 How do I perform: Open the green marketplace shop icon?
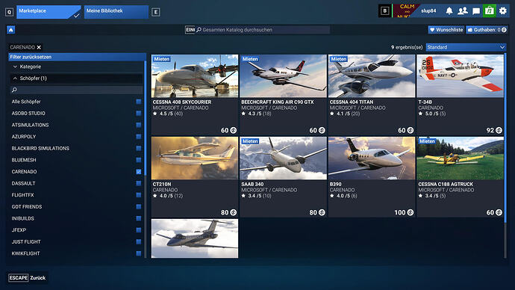pos(489,11)
